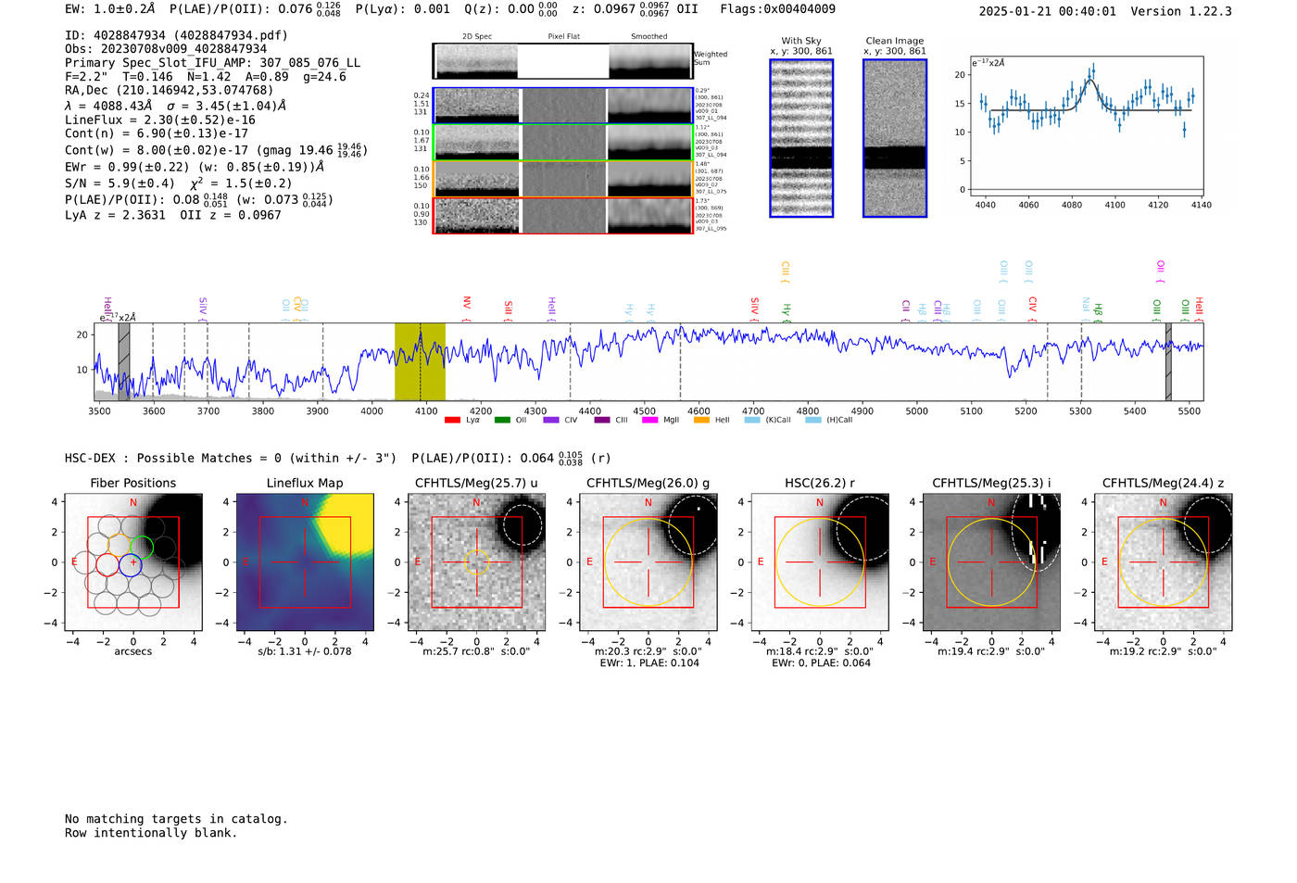Click the 'EWr: 0, PLAE: 0.064' caption

820,662
